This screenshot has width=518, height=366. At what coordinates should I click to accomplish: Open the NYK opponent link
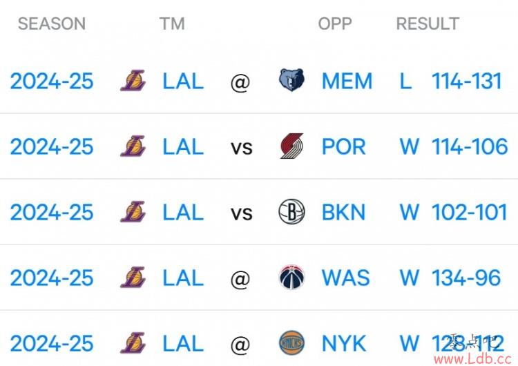[x=344, y=343]
